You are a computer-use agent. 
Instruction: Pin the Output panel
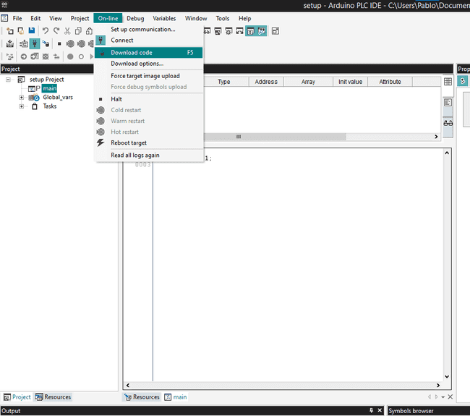pyautogui.click(x=372, y=411)
